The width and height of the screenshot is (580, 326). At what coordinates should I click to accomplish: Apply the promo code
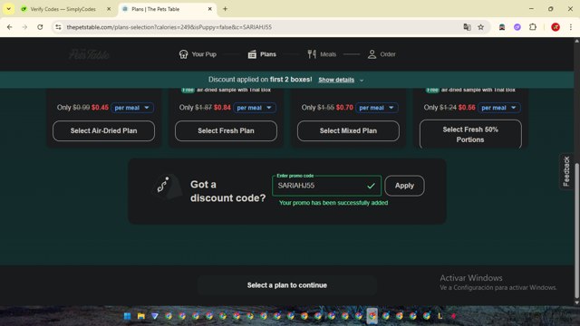404,186
